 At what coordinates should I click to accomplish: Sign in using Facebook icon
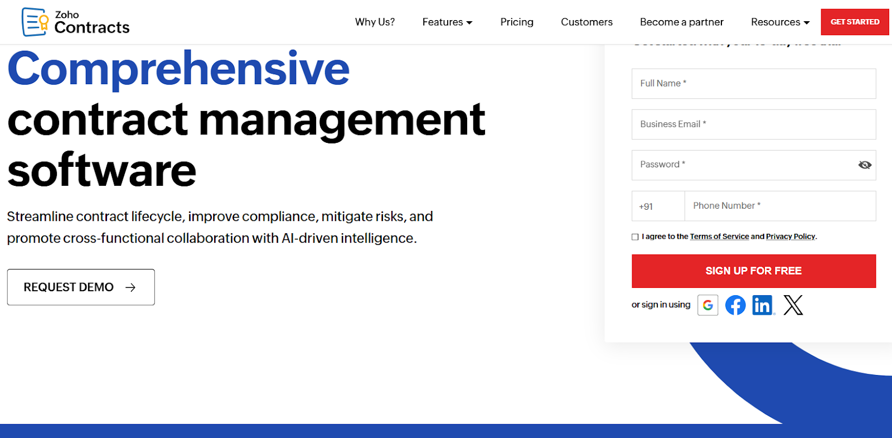point(735,305)
